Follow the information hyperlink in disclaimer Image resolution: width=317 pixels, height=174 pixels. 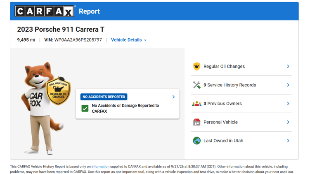100,167
